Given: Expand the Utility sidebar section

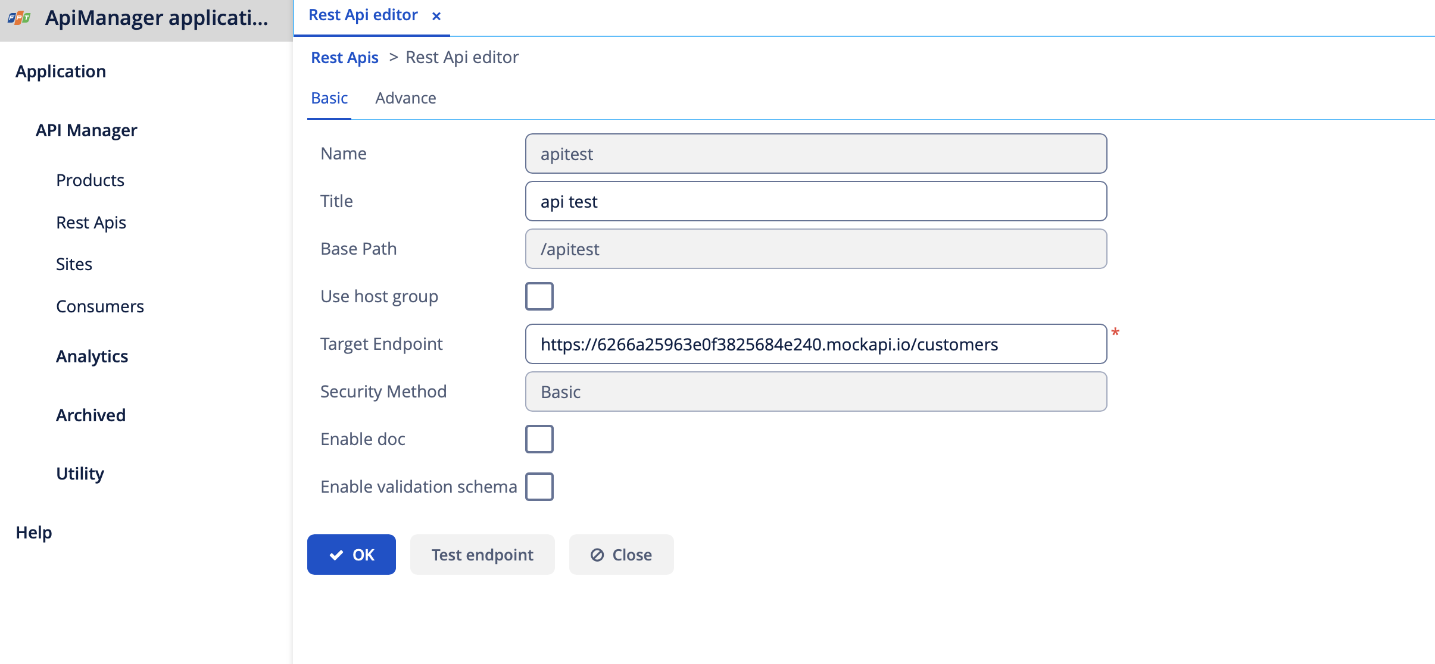Looking at the screenshot, I should click(x=80, y=473).
